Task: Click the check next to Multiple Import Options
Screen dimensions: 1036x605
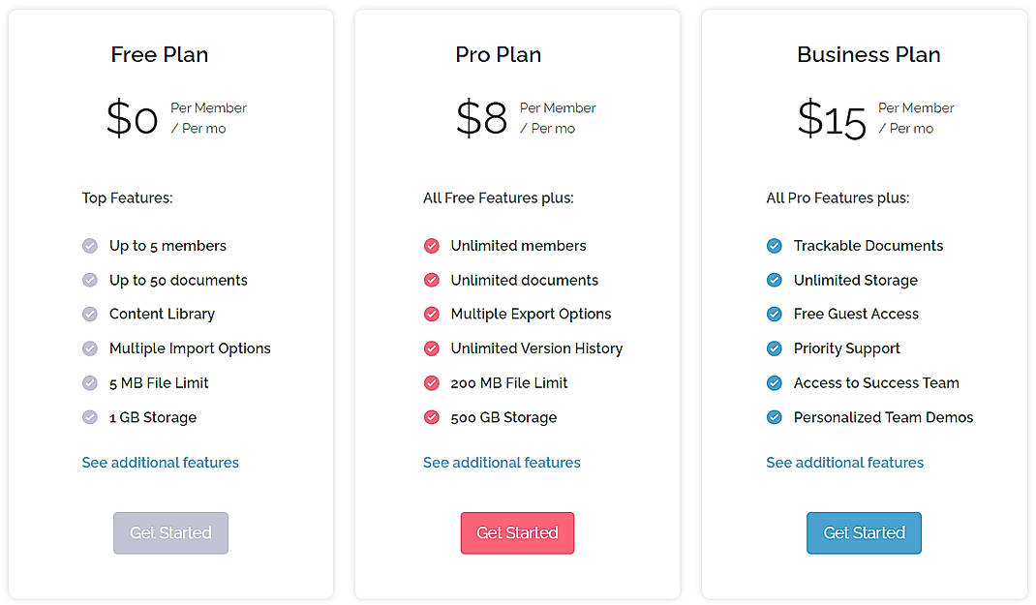Action: (89, 348)
